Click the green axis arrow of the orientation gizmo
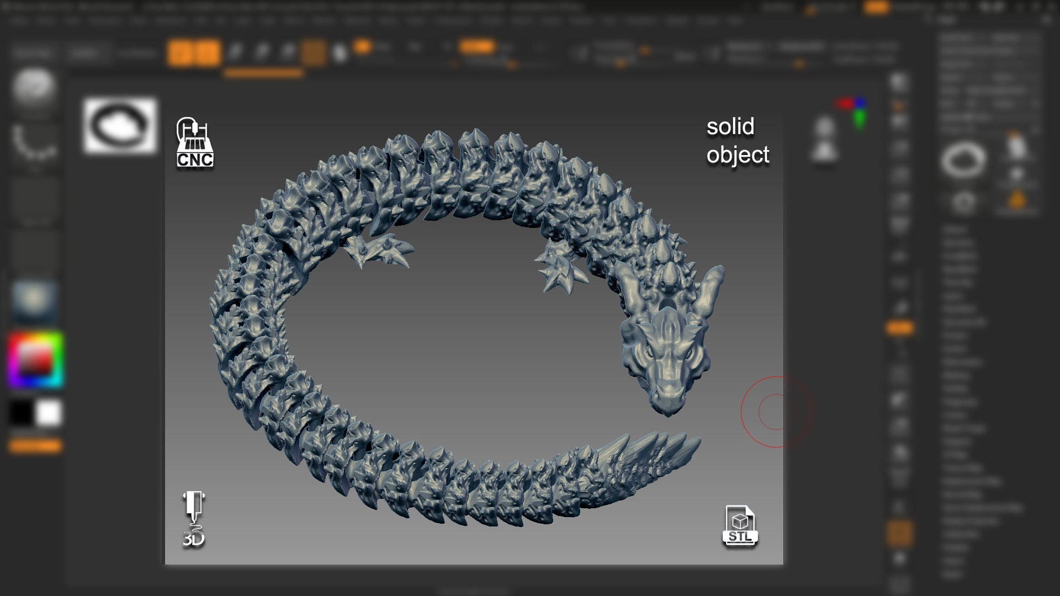 859,116
